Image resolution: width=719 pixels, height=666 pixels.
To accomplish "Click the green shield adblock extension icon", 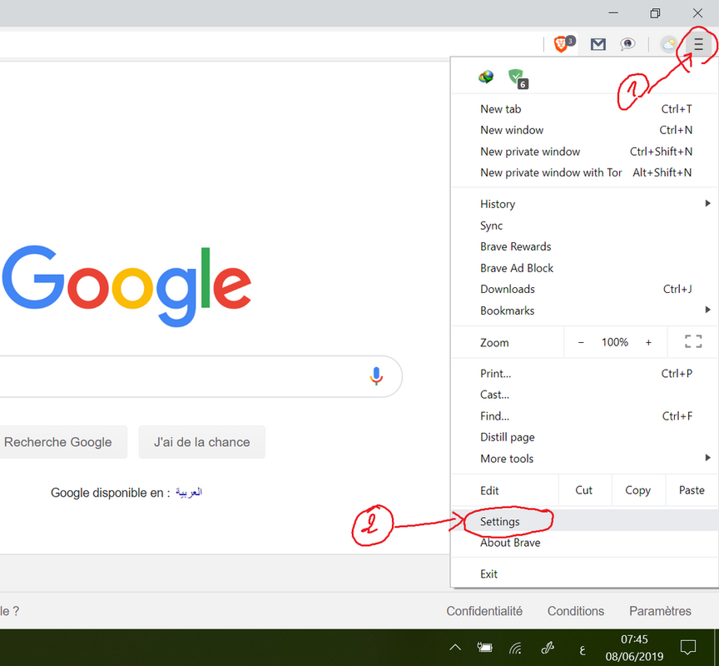I will click(518, 78).
